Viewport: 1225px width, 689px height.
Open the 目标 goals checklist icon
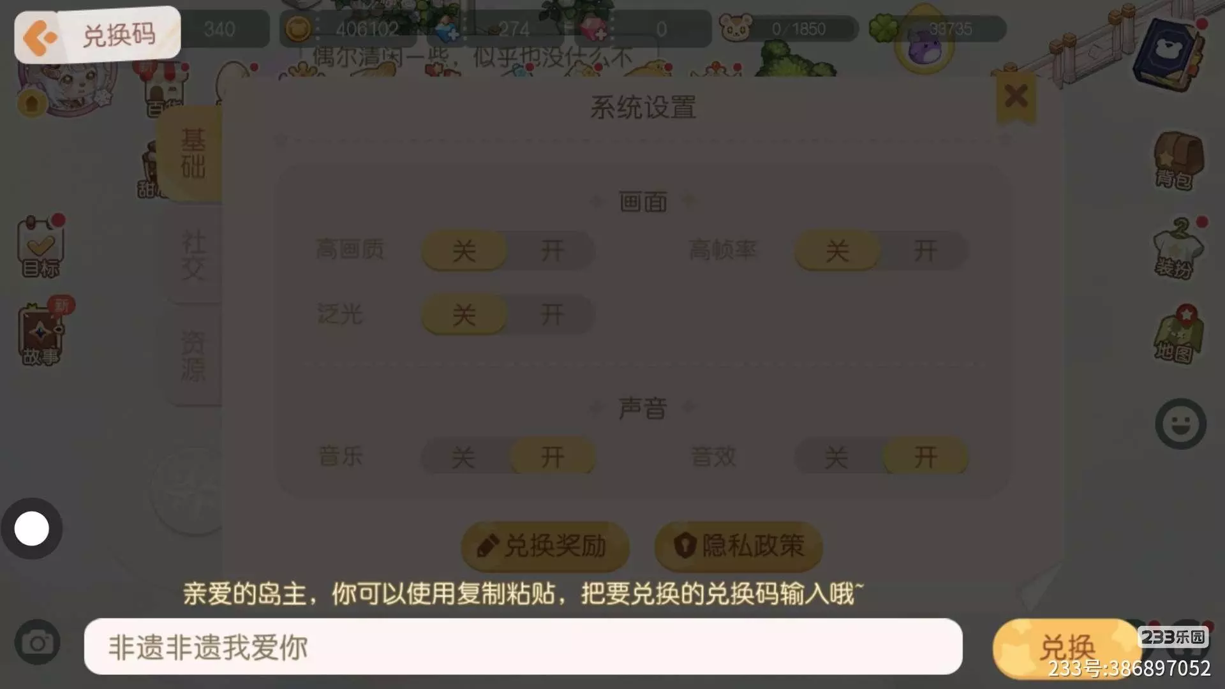tap(41, 247)
